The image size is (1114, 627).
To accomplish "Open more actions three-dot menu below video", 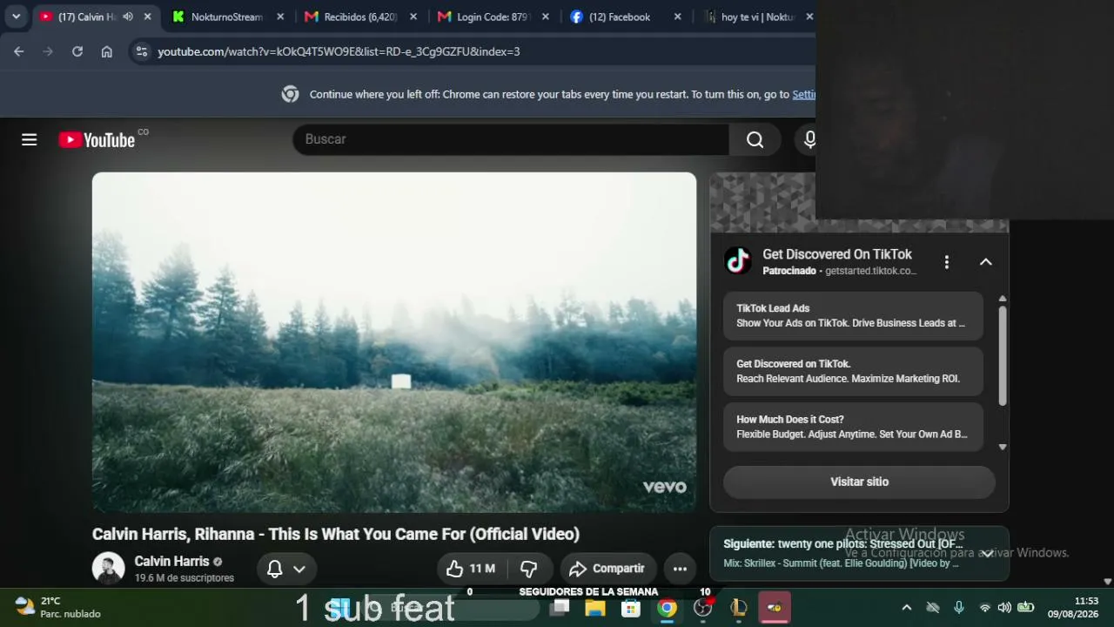I will tap(680, 569).
